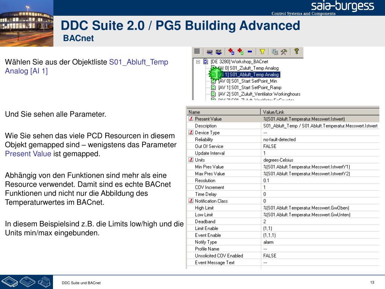Click the Event Enable value (1,1,1)

pos(269,235)
